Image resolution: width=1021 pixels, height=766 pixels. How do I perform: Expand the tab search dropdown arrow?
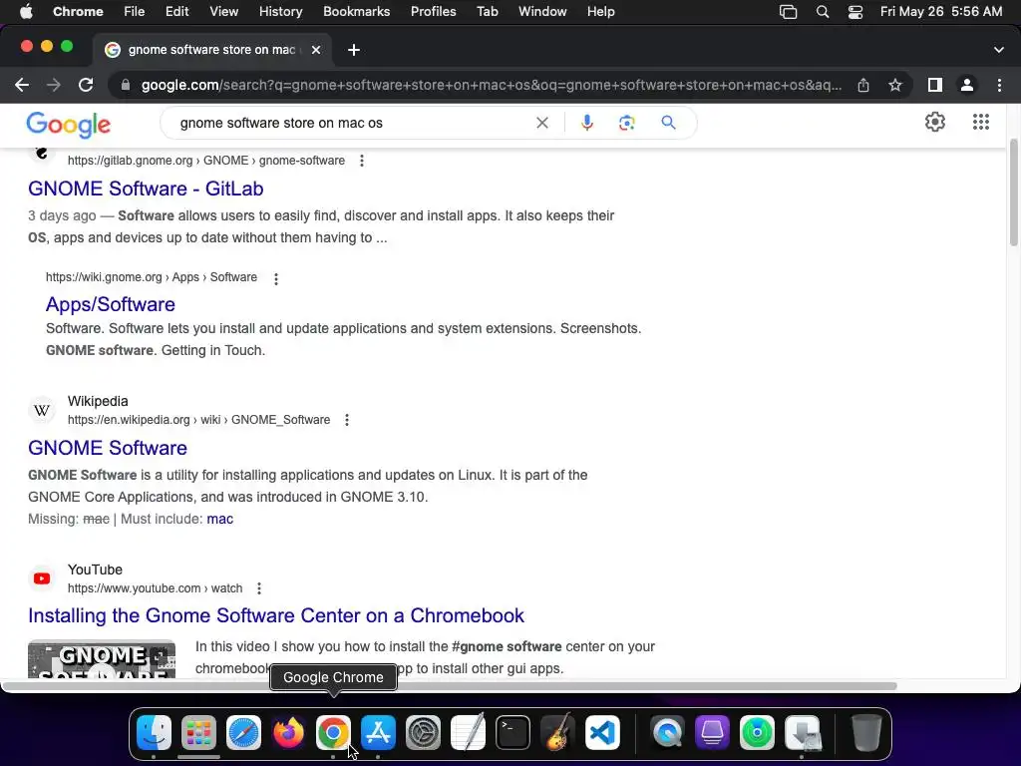[x=999, y=50]
